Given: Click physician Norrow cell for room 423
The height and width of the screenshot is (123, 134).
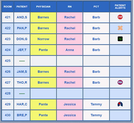Looking at the screenshot, I should [43, 39].
